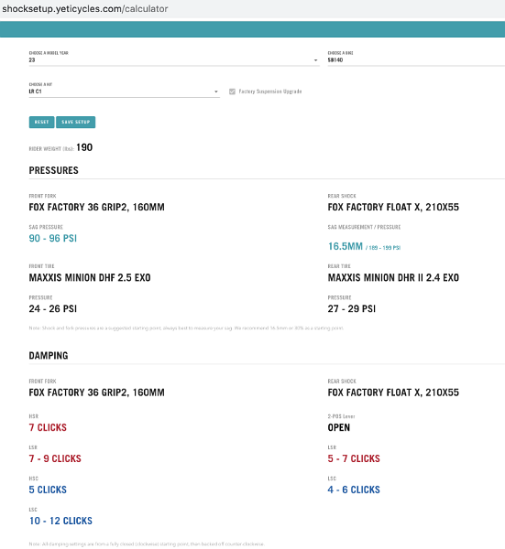505x549 pixels.
Task: Click the fork HSR 7 Clicks value
Action: click(x=48, y=427)
